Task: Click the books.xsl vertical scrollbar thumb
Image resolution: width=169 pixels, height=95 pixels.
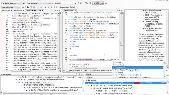Action: (120, 44)
